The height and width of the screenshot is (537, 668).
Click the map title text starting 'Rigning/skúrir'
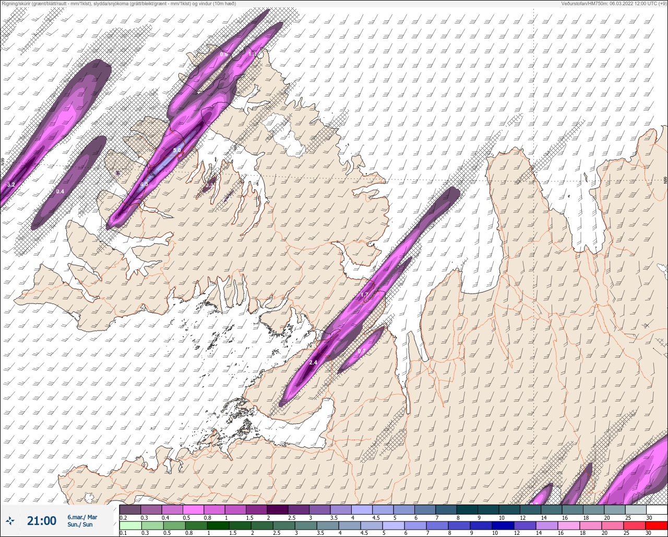[118, 3]
